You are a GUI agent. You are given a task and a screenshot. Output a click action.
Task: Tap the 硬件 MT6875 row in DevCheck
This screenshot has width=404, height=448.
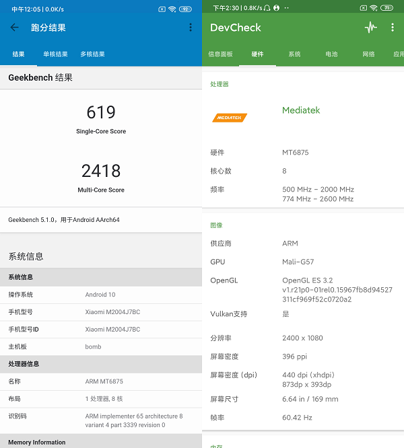(303, 153)
